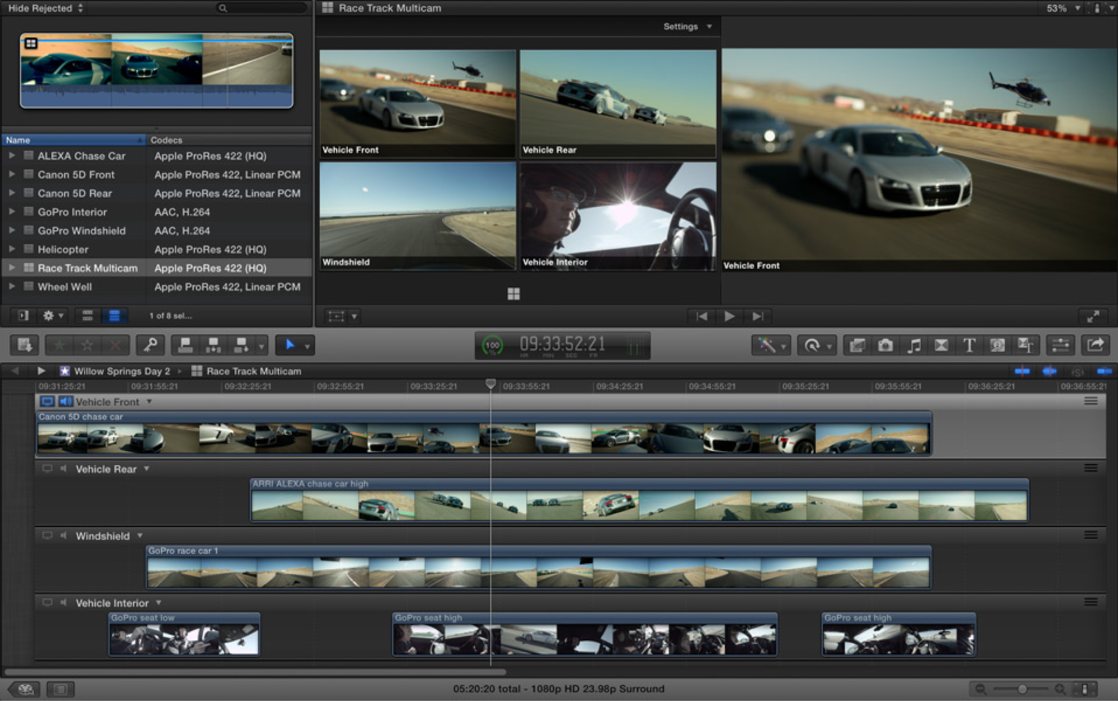Open the Enhancements magic wand menu
1118x701 pixels.
point(769,344)
